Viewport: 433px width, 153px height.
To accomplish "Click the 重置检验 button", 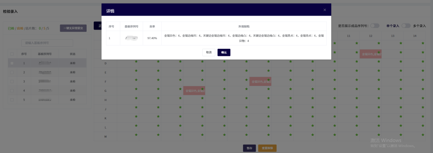I will [x=267, y=148].
